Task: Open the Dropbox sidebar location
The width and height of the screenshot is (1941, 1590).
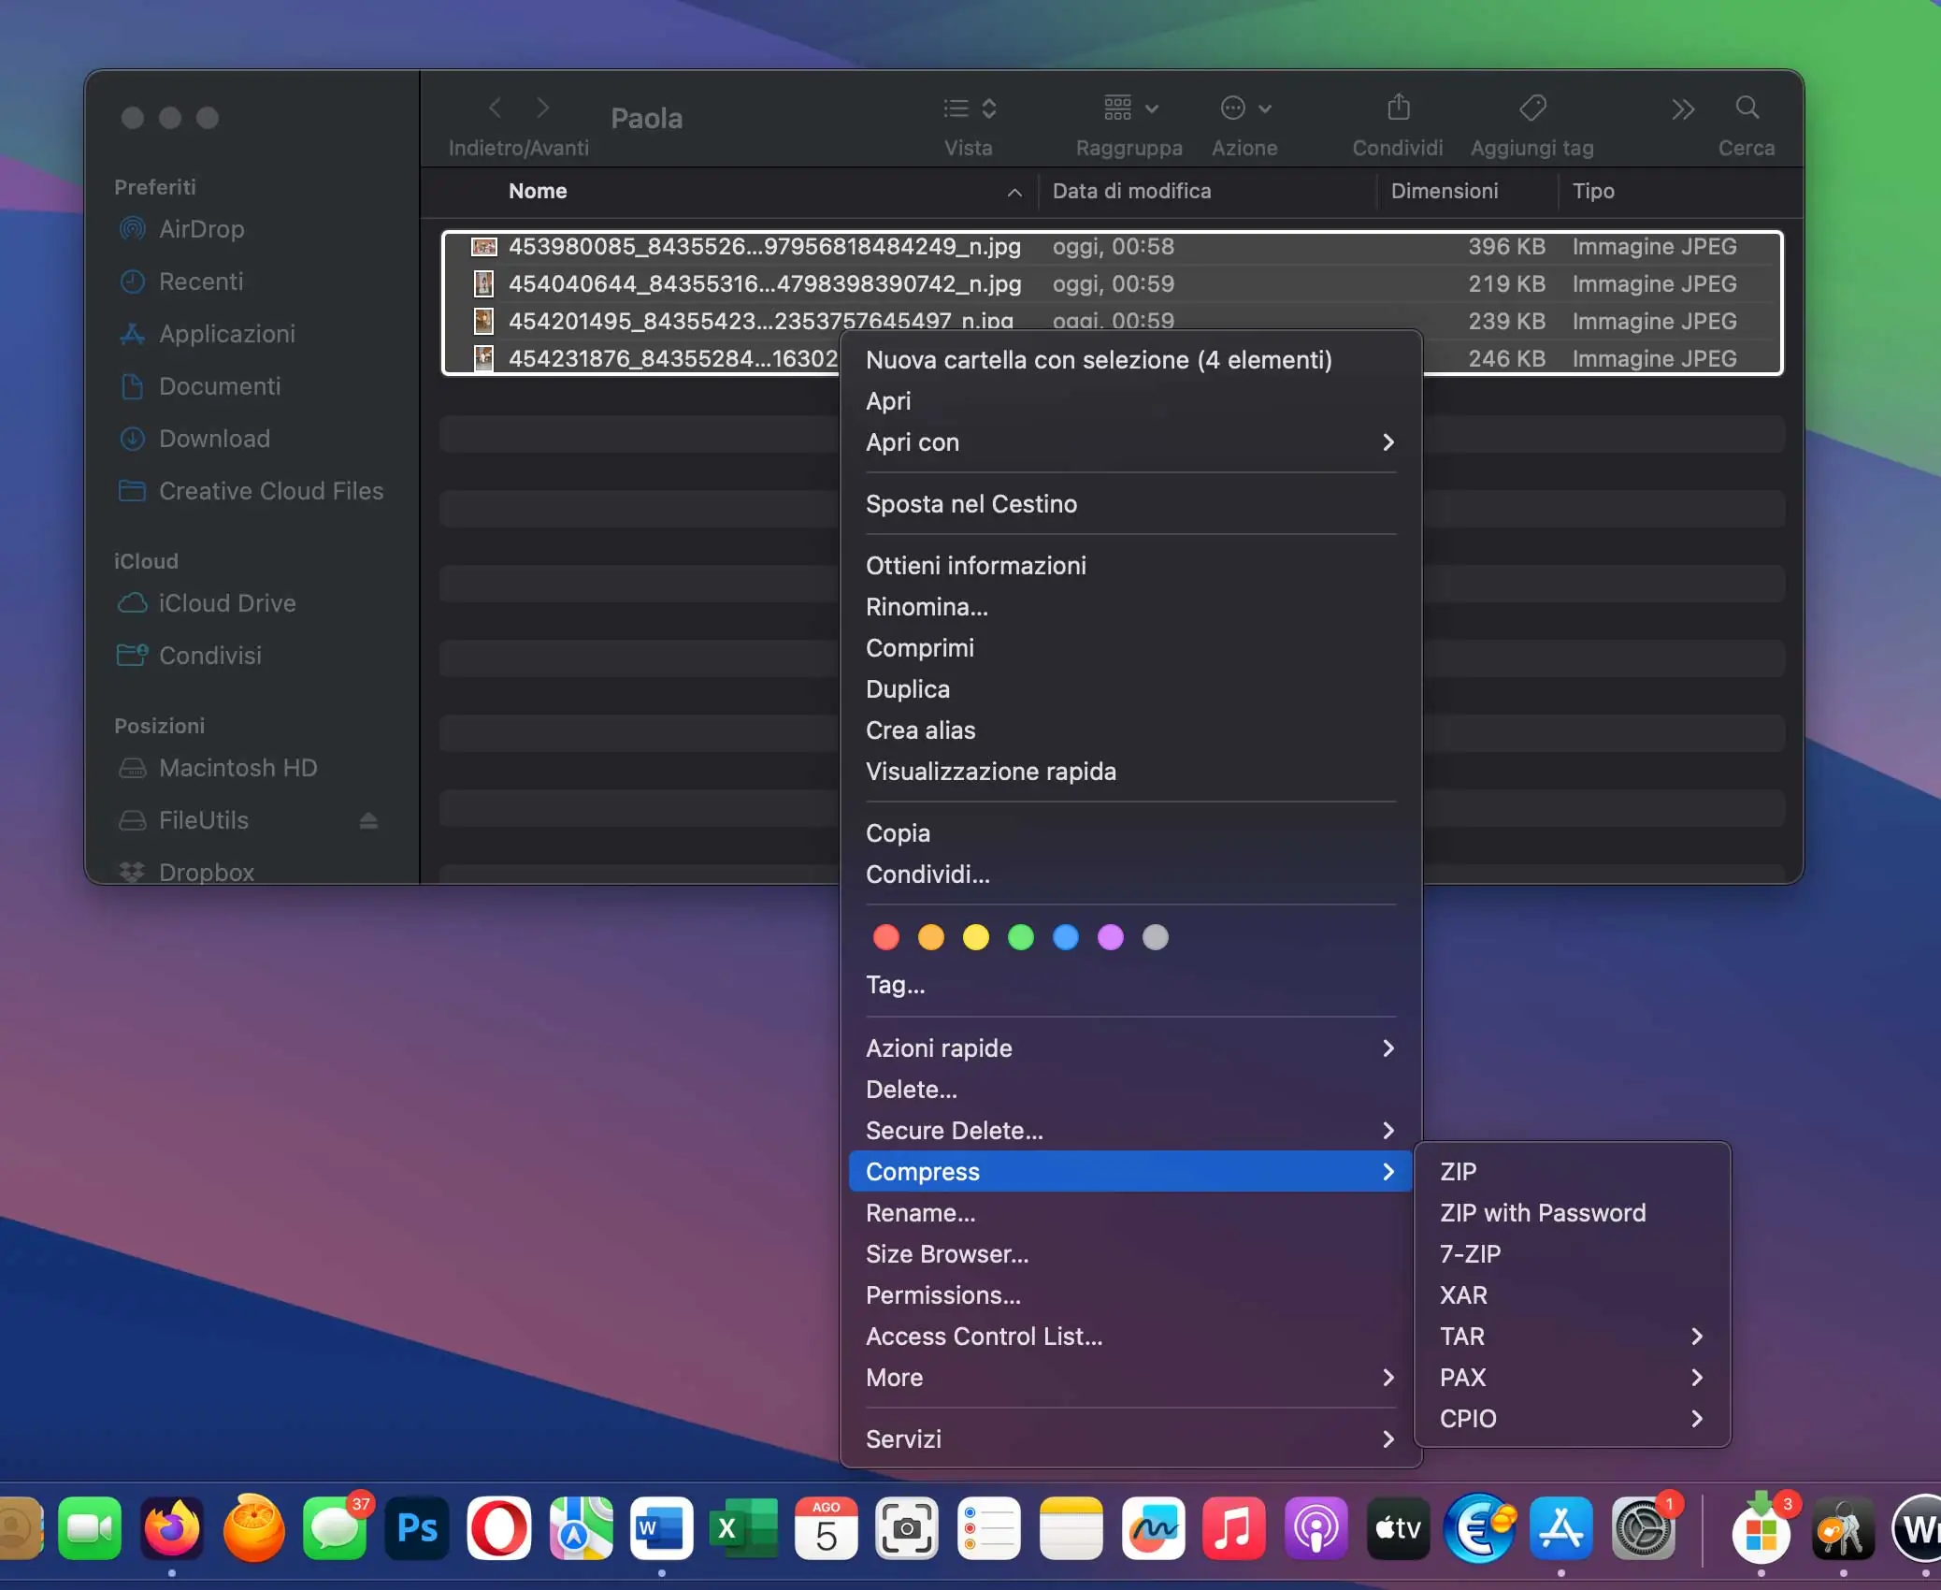Action: coord(208,872)
